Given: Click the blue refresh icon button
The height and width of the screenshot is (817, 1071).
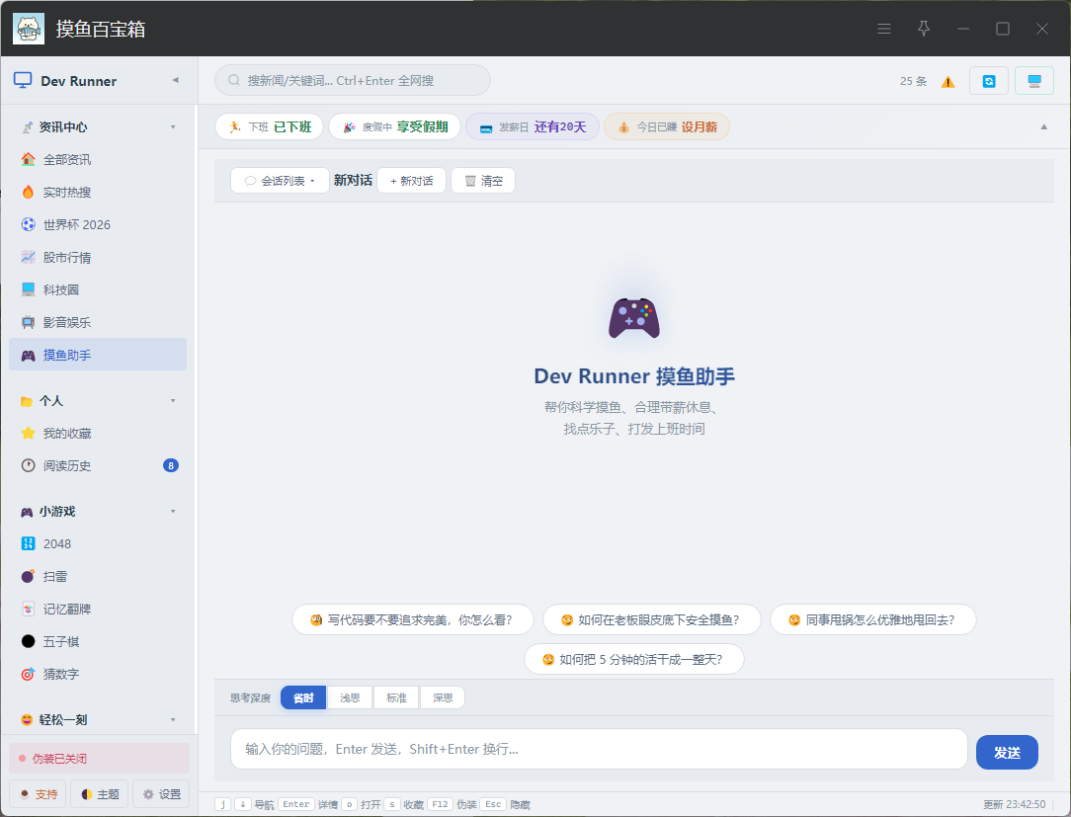Looking at the screenshot, I should (x=988, y=81).
